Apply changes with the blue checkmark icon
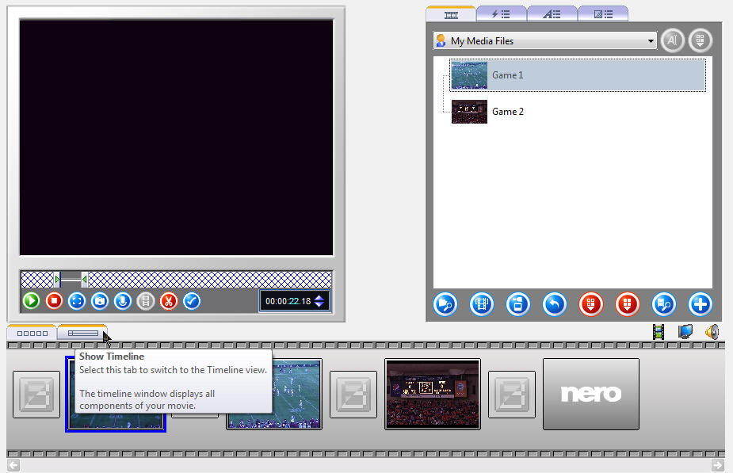 click(192, 301)
